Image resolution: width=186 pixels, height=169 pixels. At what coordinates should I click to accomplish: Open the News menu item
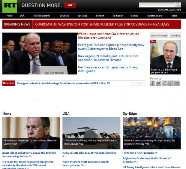click(x=10, y=16)
